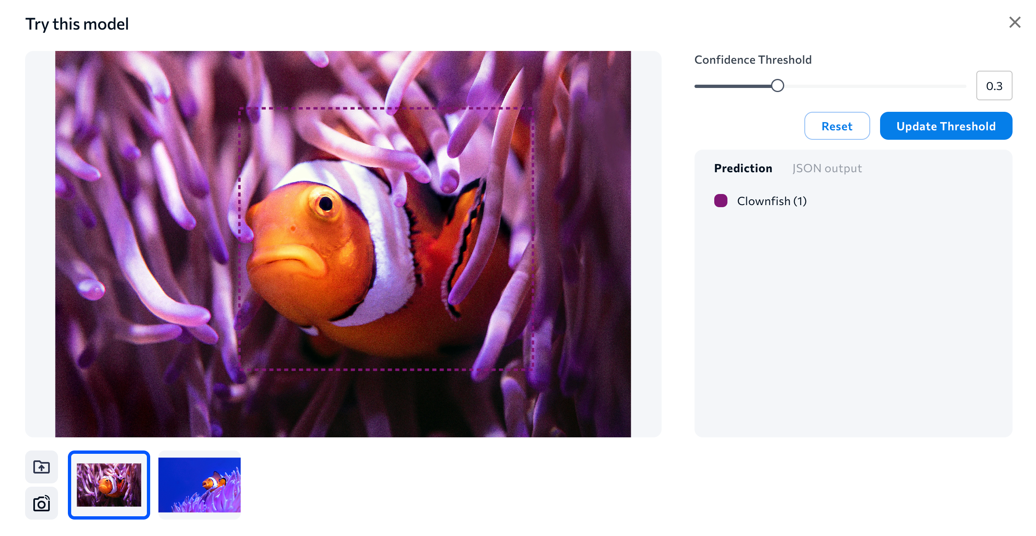Select the Clownfish (1) prediction label
1036x536 pixels.
click(772, 201)
